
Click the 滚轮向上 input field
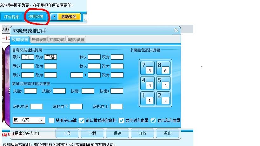[x=117, y=107]
